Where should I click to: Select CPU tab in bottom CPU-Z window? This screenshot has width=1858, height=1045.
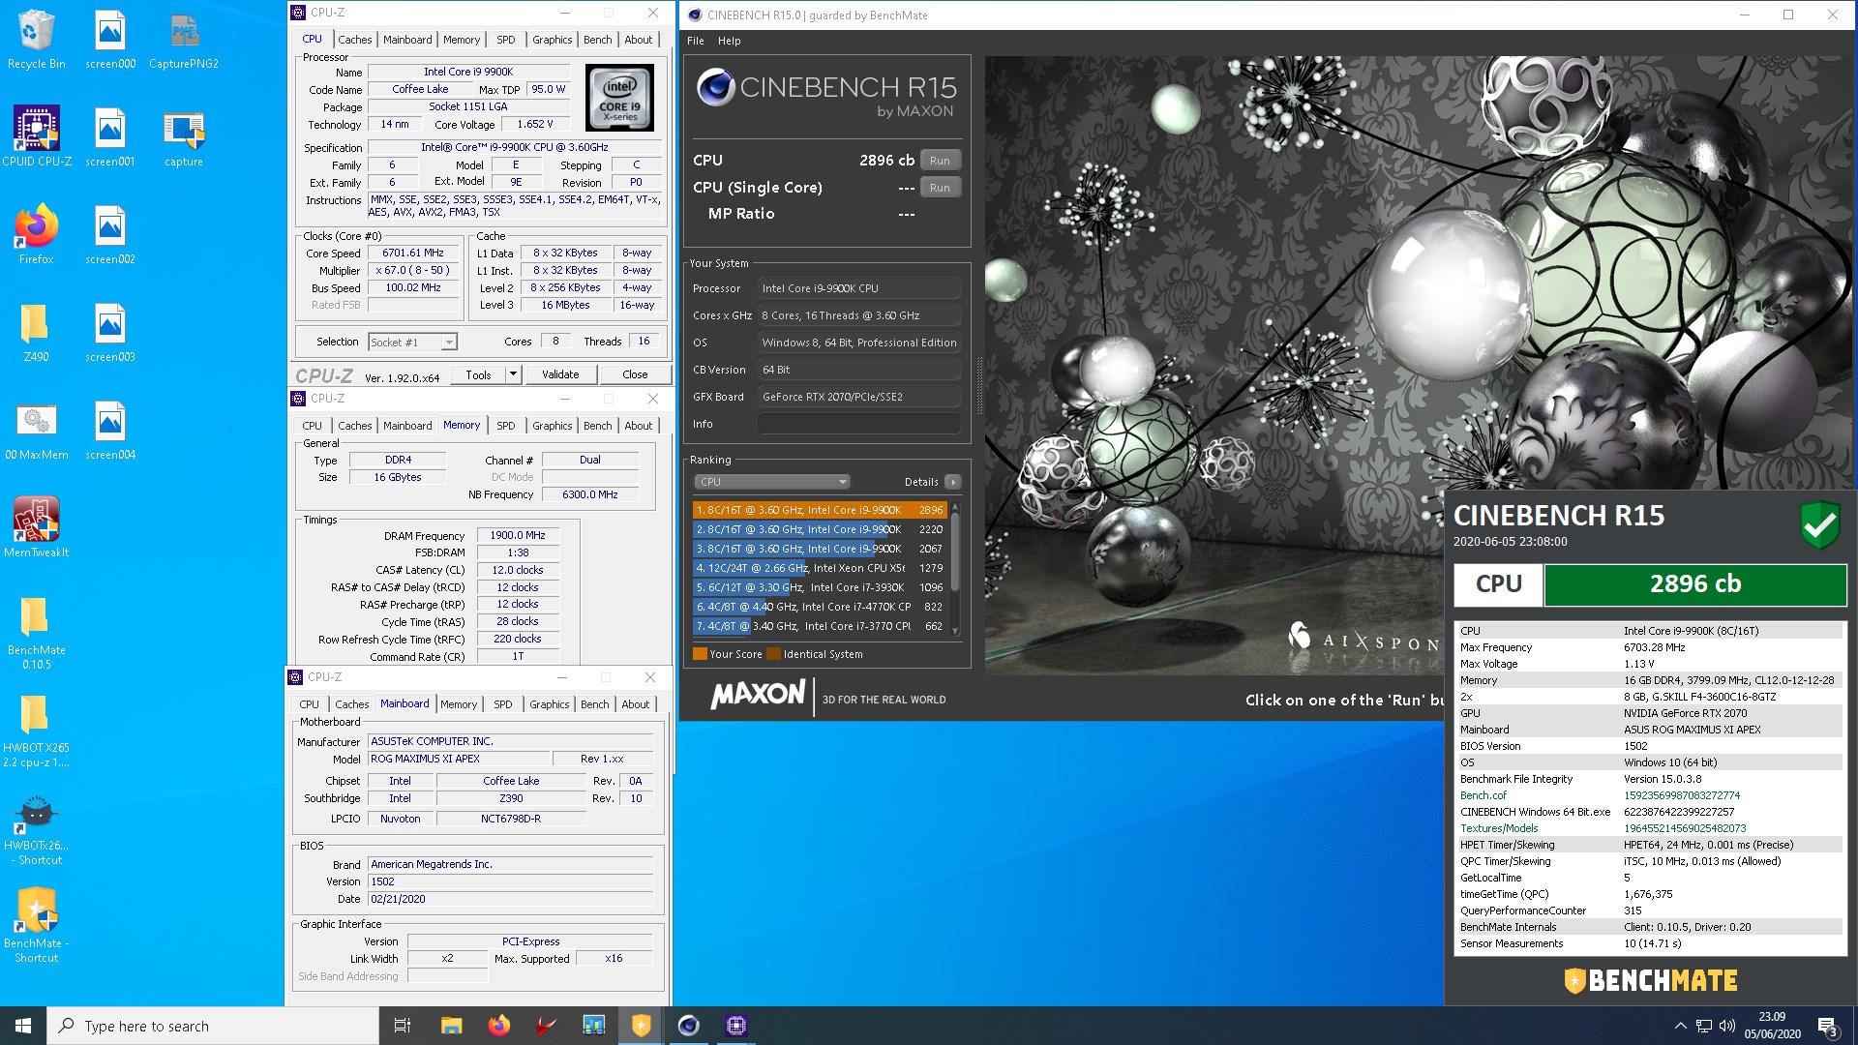pyautogui.click(x=310, y=704)
